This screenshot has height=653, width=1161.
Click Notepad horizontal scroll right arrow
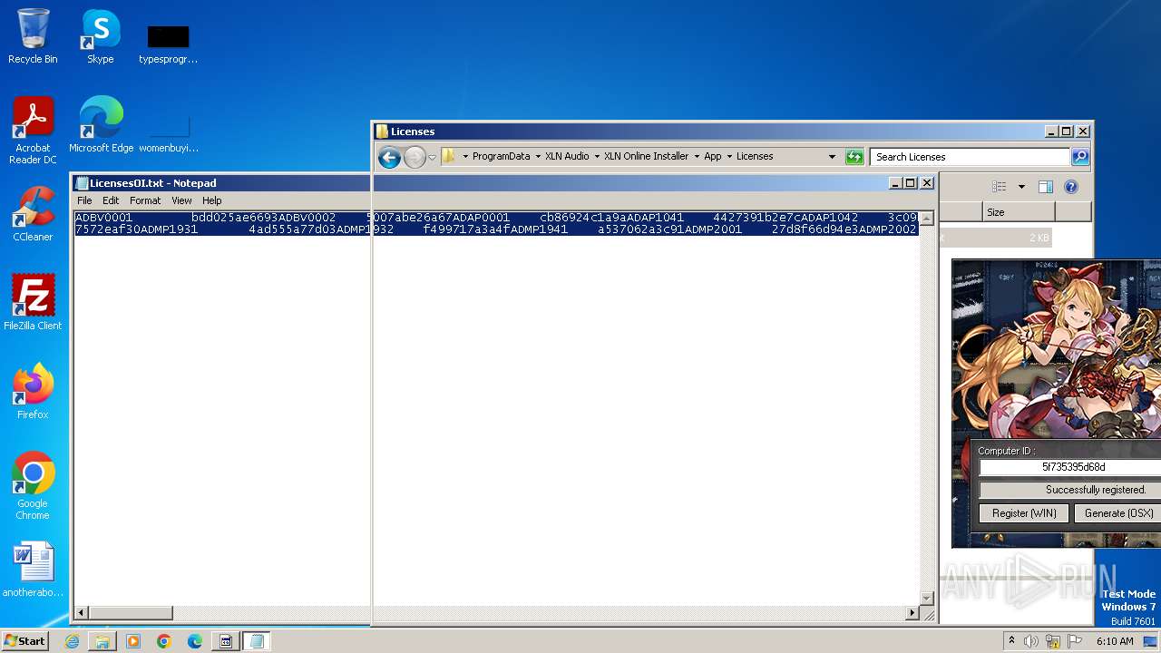912,613
